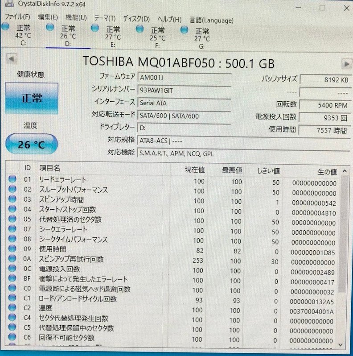353x356 pixels.
Task: Click the 最悪値 column header
Action: [232, 170]
